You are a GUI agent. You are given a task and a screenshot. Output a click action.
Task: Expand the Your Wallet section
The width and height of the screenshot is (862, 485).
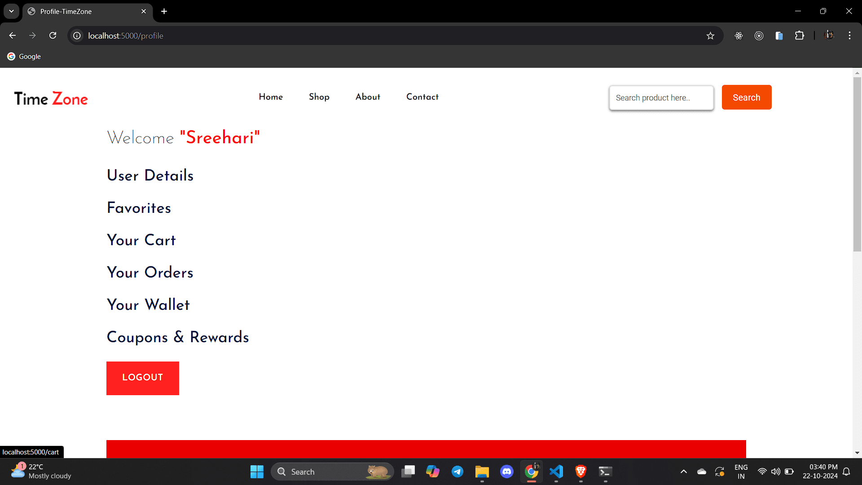(x=148, y=305)
